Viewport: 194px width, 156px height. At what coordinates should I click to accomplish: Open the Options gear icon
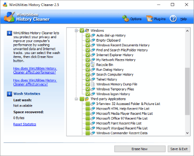125,19
